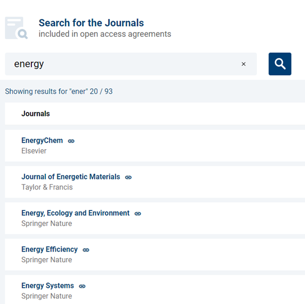Click the "Showing results" count text
Image resolution: width=305 pixels, height=304 pixels.
[59, 92]
